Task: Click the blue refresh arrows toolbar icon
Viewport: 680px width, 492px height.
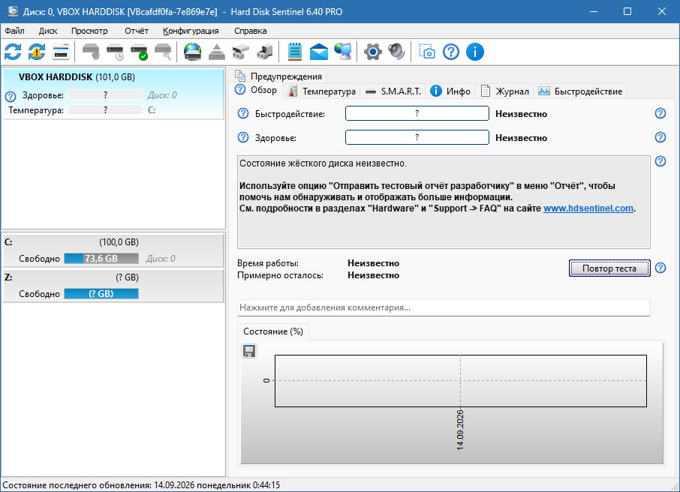Action: pos(13,52)
